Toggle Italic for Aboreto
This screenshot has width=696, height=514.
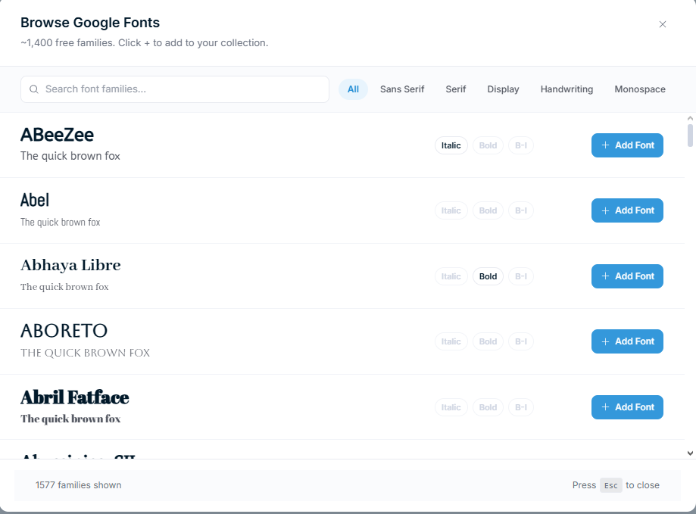point(451,341)
